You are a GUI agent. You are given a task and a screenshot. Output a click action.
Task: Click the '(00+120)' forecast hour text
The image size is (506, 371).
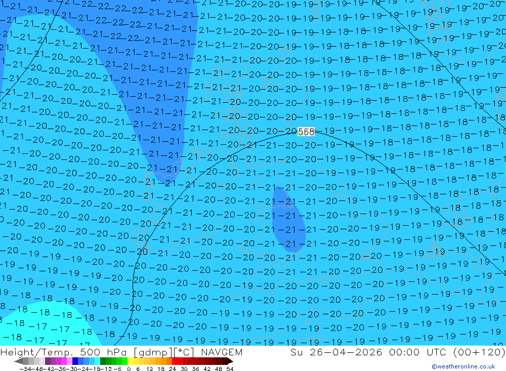(479, 352)
